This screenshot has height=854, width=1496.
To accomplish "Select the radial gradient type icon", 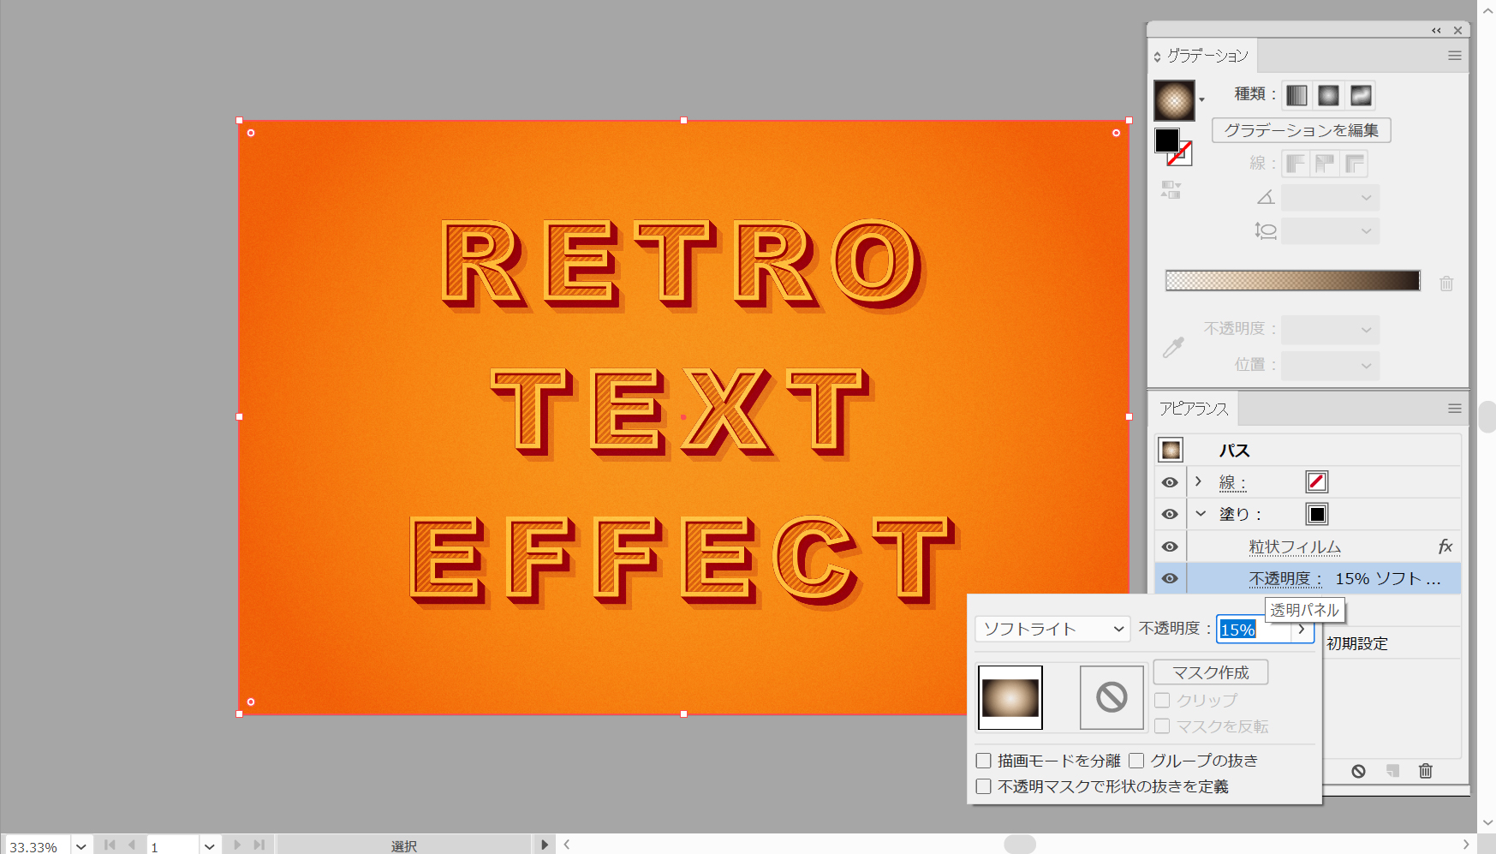I will click(1328, 95).
